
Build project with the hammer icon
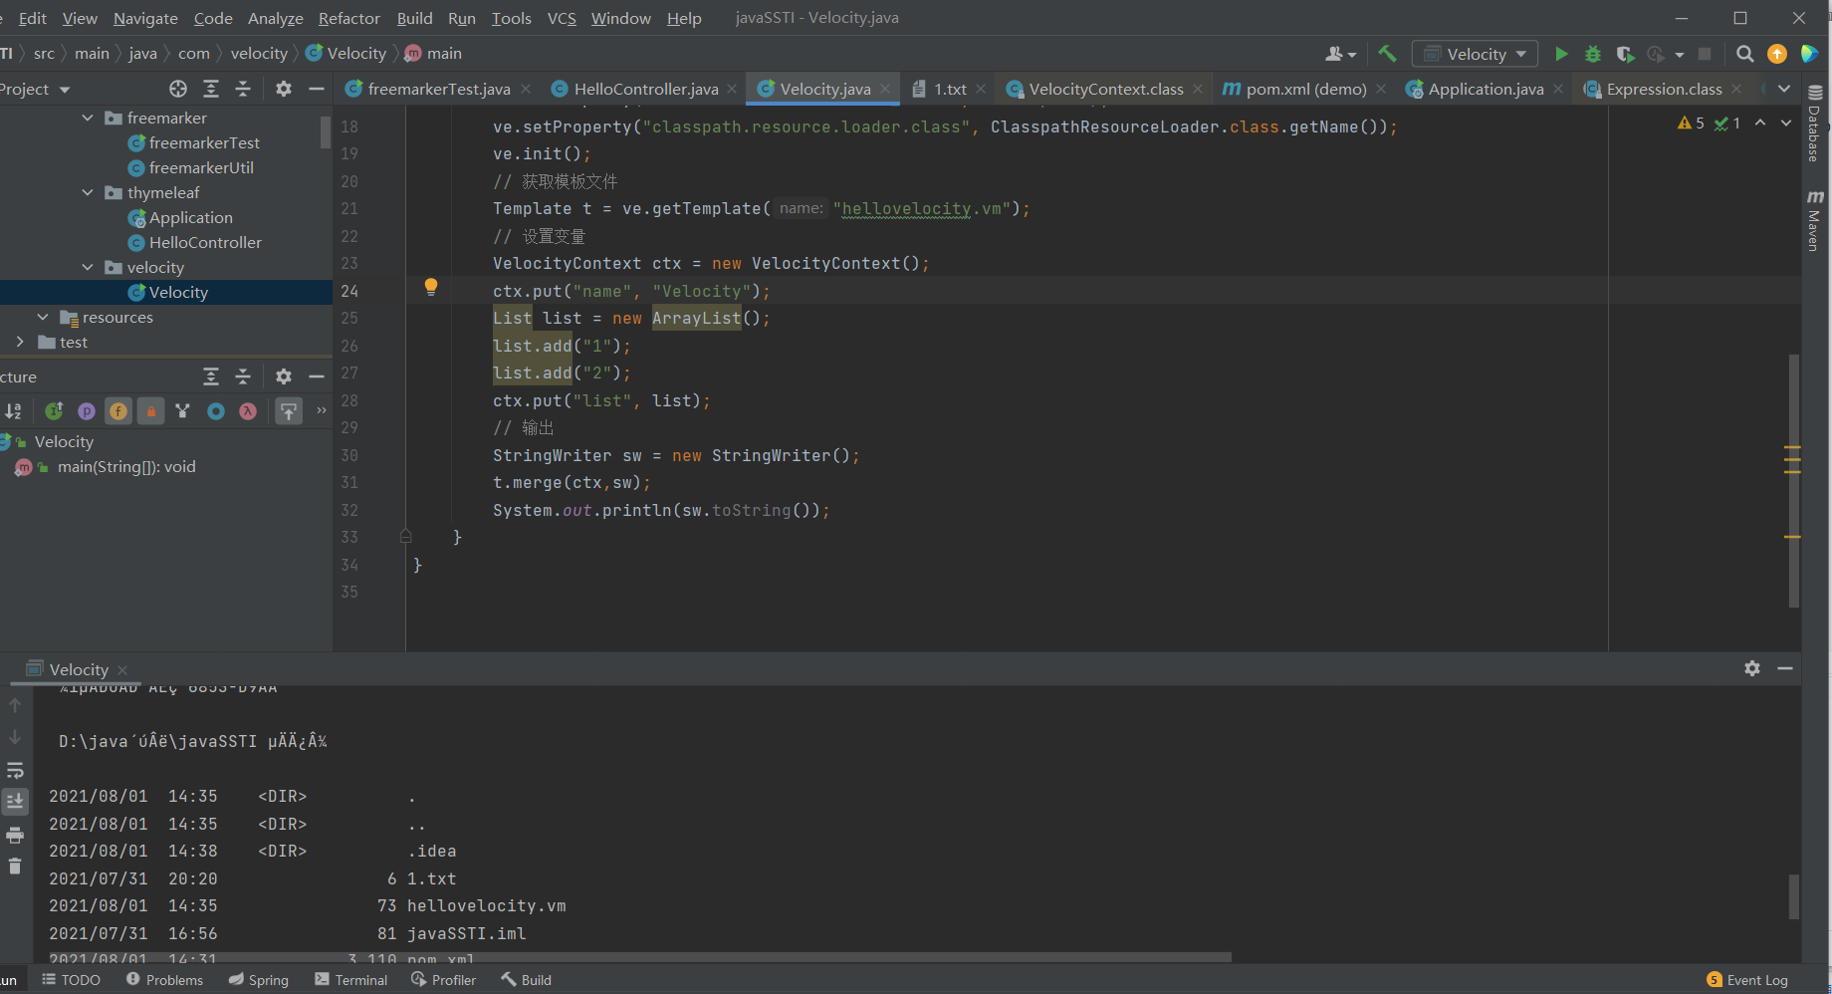coord(1387,54)
